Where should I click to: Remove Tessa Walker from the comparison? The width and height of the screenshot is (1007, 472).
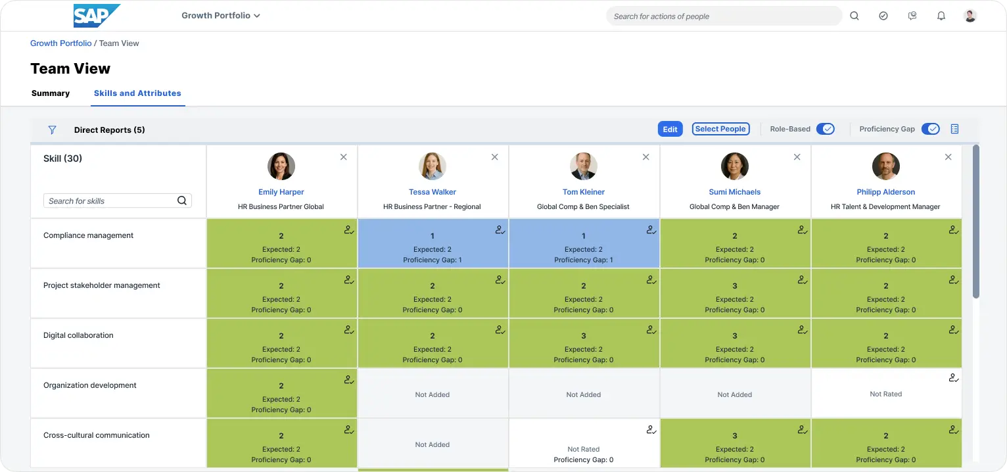point(494,157)
